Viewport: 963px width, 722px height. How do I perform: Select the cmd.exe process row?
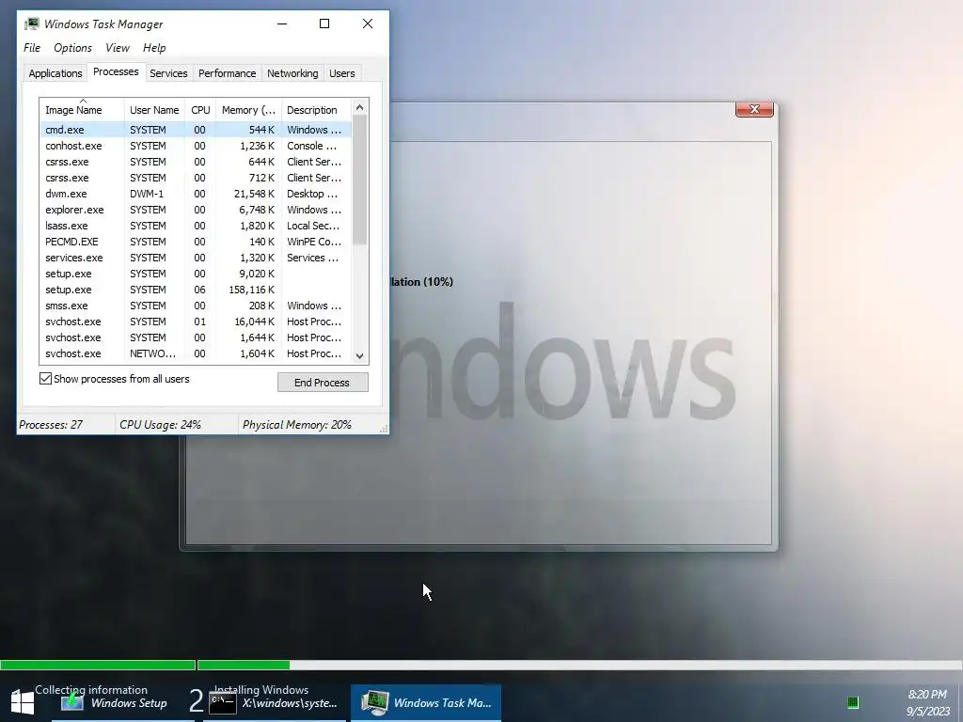(x=196, y=130)
